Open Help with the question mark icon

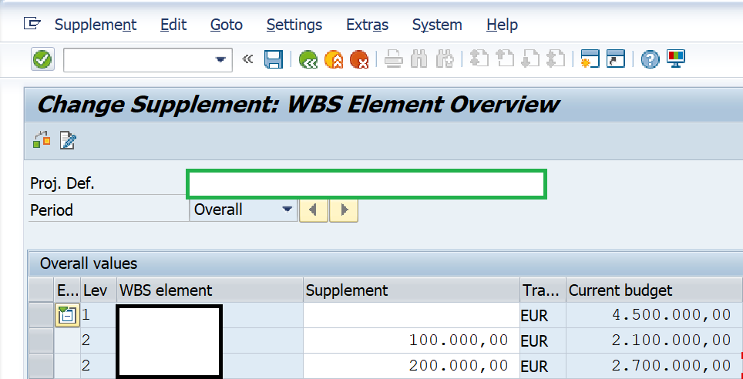[651, 59]
